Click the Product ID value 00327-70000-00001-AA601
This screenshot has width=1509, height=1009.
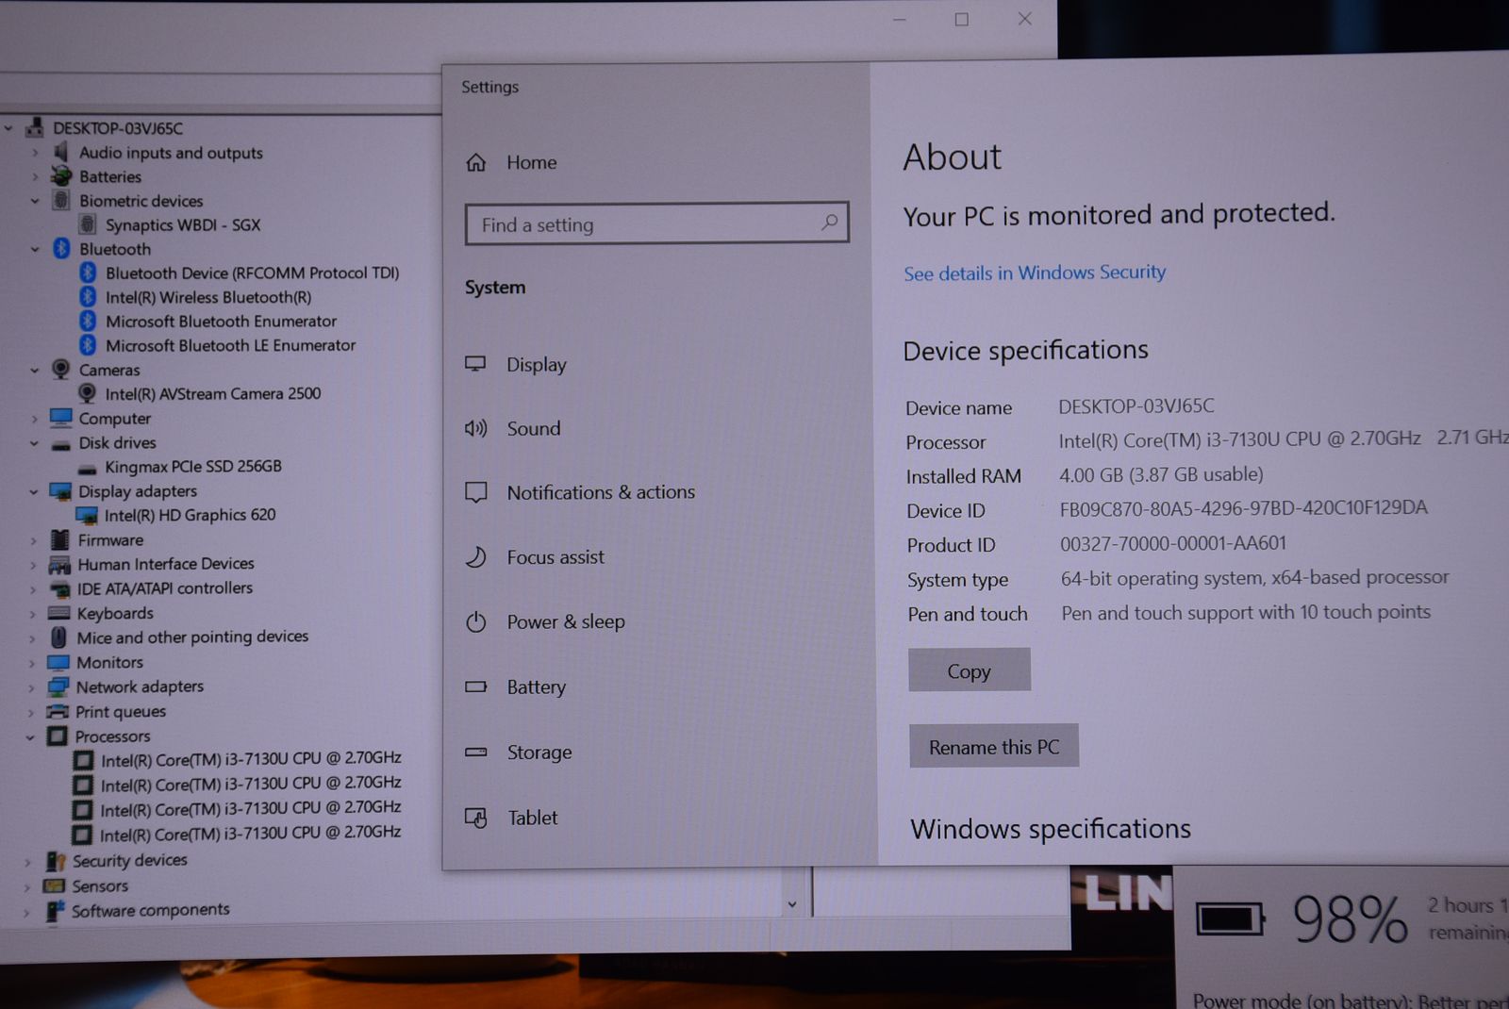[x=1172, y=543]
